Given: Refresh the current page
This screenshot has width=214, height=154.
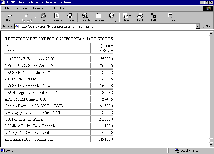Looking at the screenshot, I should click(x=56, y=17).
